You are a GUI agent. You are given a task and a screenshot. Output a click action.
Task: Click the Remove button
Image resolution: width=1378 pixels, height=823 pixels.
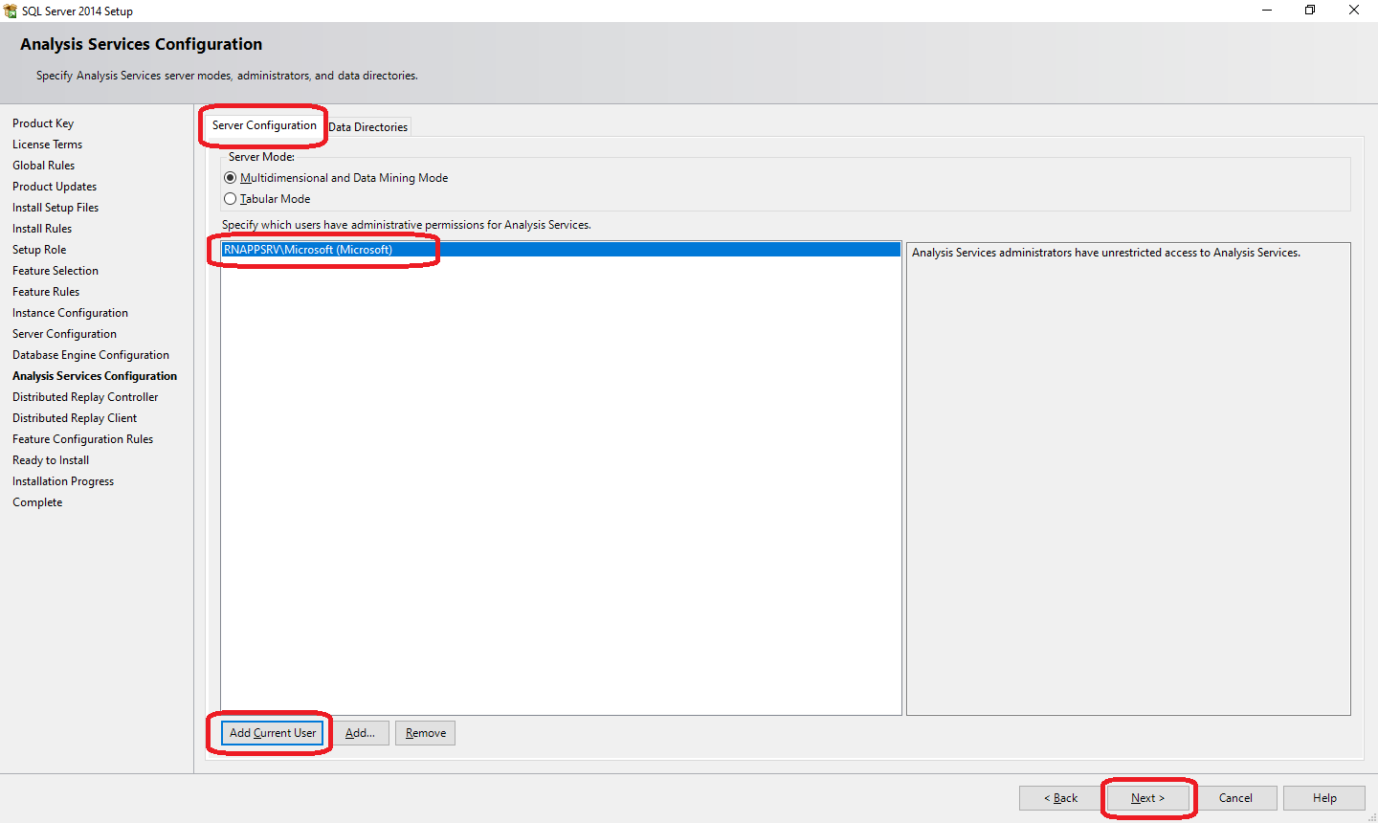425,733
